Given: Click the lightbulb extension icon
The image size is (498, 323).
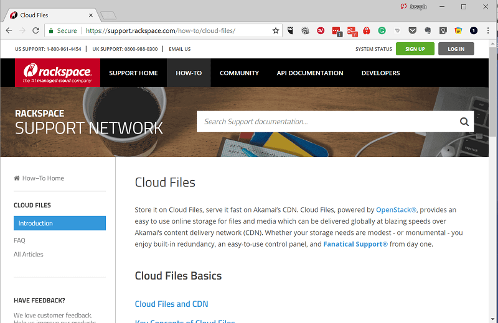Looking at the screenshot, I should pyautogui.click(x=443, y=30).
